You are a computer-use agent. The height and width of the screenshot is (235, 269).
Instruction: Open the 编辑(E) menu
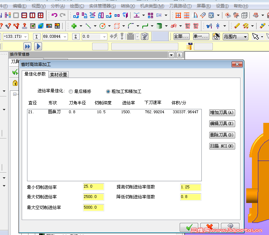(20, 6)
